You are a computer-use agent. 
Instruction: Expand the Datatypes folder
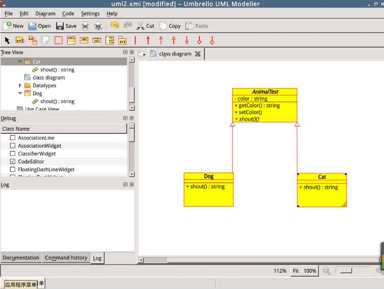coord(20,85)
